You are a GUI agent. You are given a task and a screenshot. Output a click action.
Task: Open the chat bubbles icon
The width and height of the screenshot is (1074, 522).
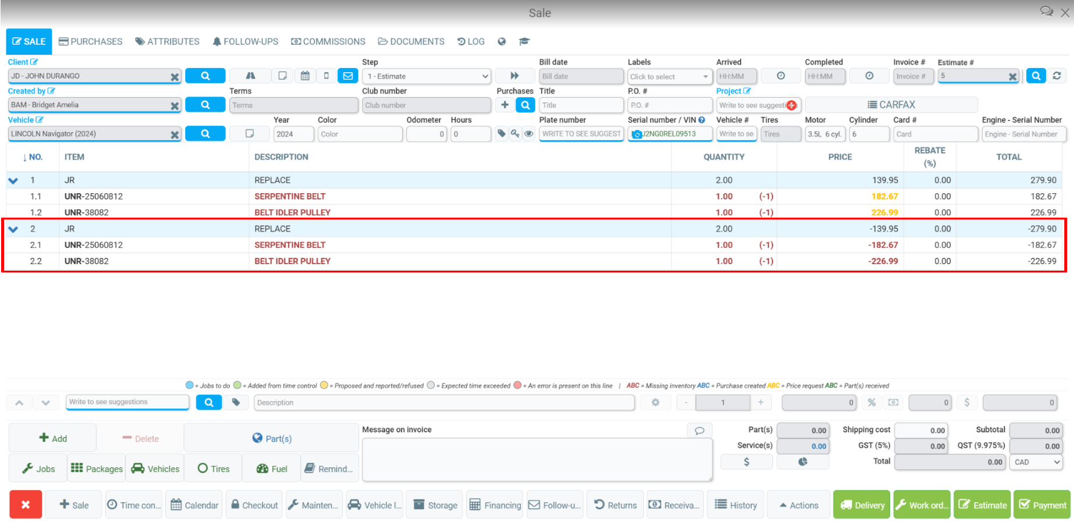pyautogui.click(x=1047, y=12)
